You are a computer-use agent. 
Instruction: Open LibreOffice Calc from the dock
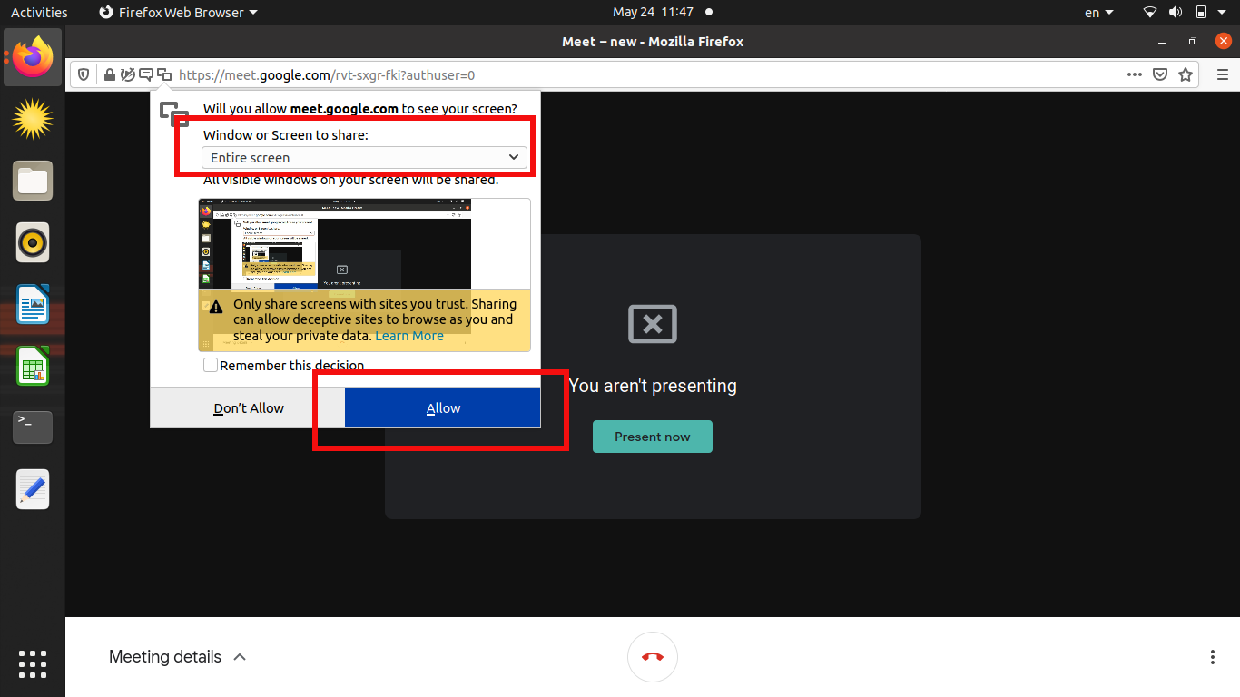pos(33,366)
